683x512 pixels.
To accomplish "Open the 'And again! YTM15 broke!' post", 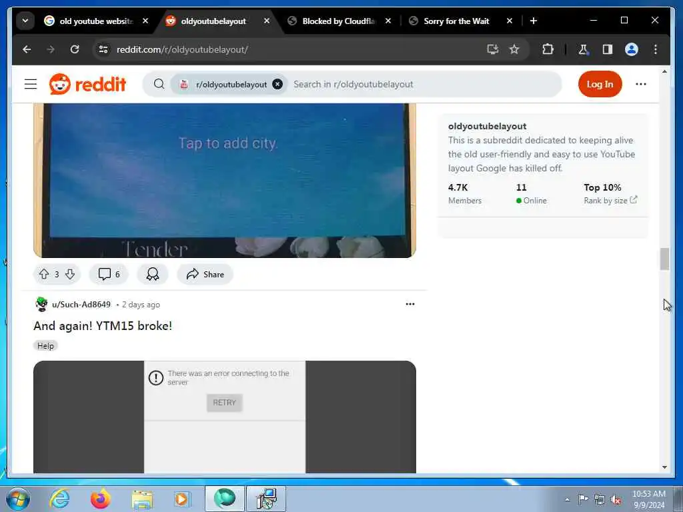I will pos(103,325).
